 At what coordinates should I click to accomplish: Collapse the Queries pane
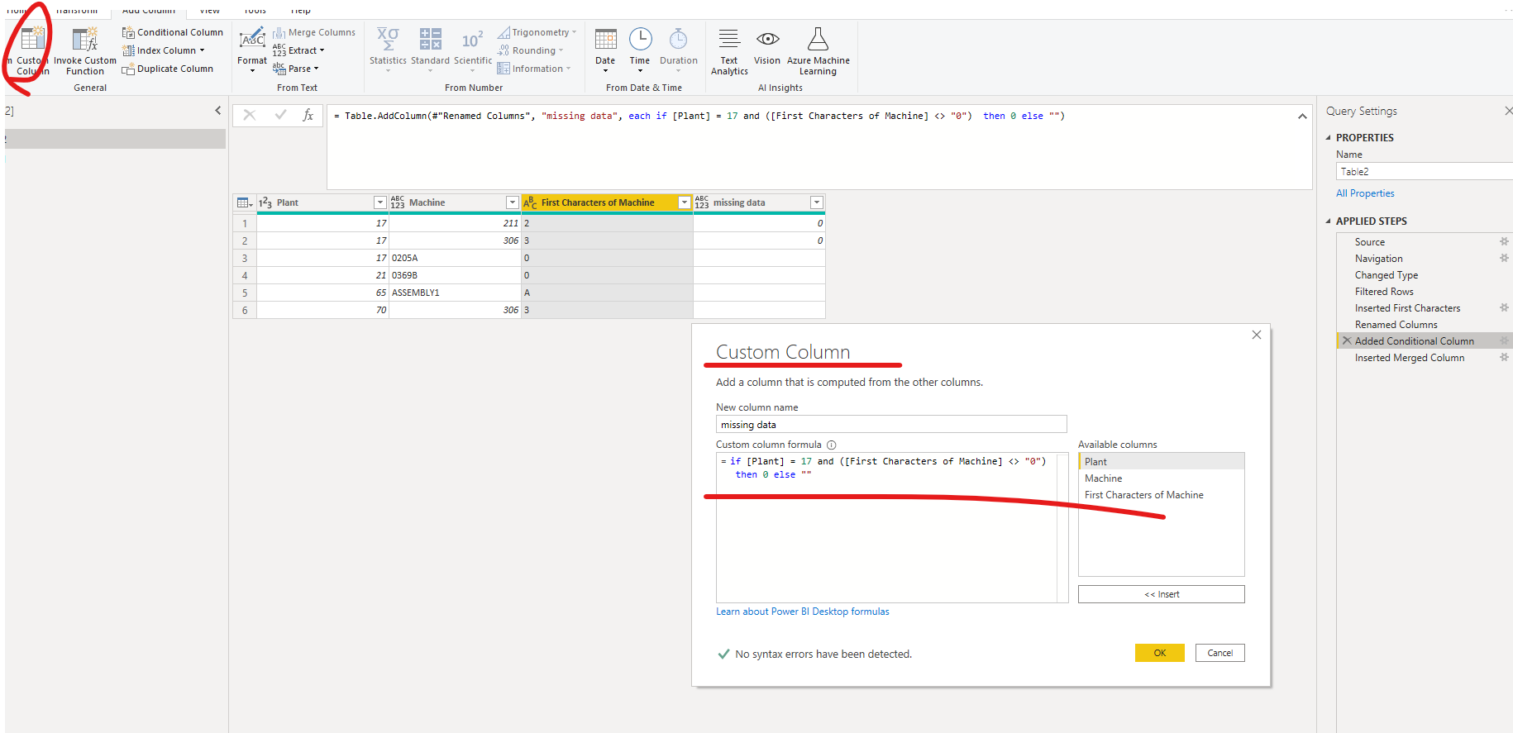(218, 111)
